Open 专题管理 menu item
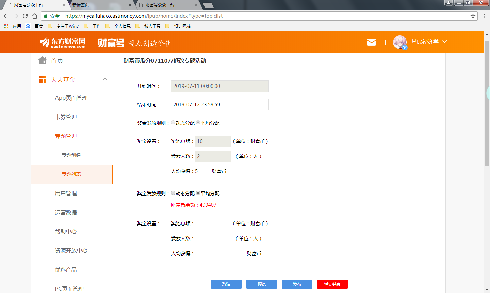 (66, 136)
